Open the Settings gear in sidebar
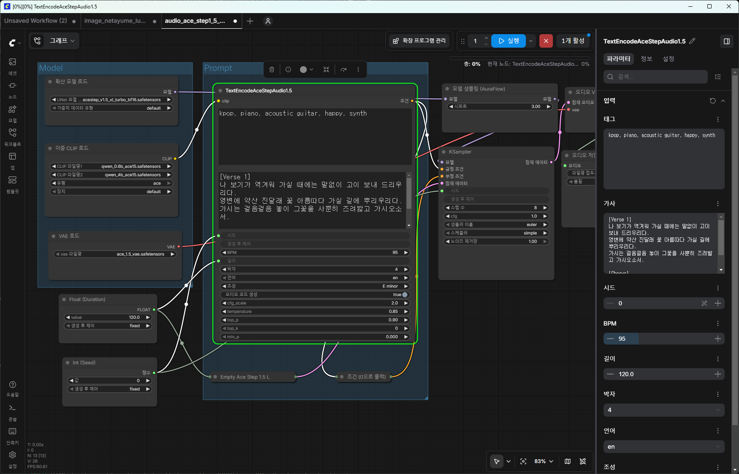The image size is (739, 474). [x=13, y=459]
